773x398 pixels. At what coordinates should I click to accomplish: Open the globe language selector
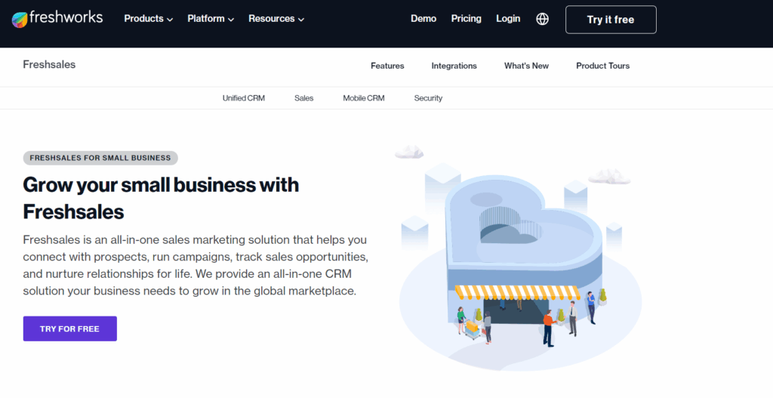pyautogui.click(x=542, y=19)
